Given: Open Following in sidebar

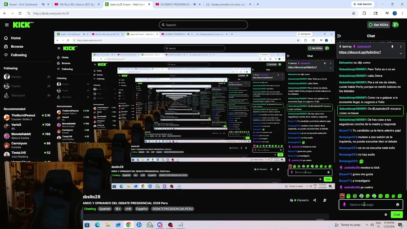Looking at the screenshot, I should [15, 55].
